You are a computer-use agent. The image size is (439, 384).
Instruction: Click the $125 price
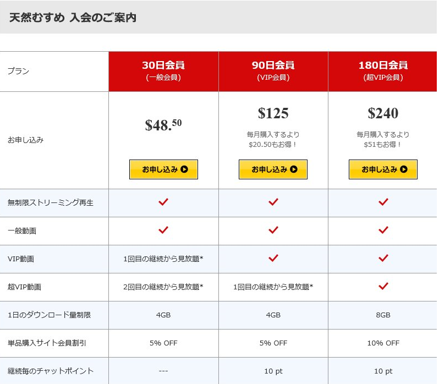273,113
